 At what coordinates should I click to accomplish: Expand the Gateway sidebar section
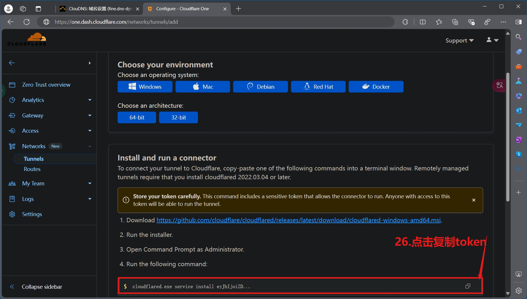point(90,115)
